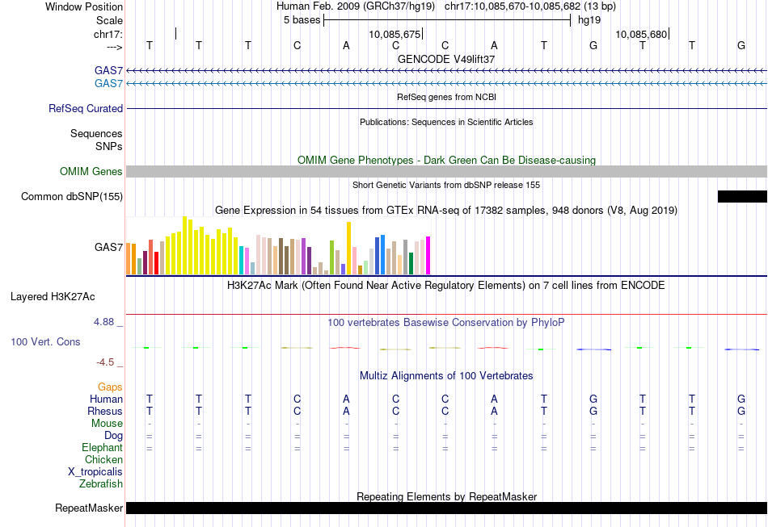
Task: Click the magenta last bar of the GTEx chart
Action: click(x=428, y=256)
